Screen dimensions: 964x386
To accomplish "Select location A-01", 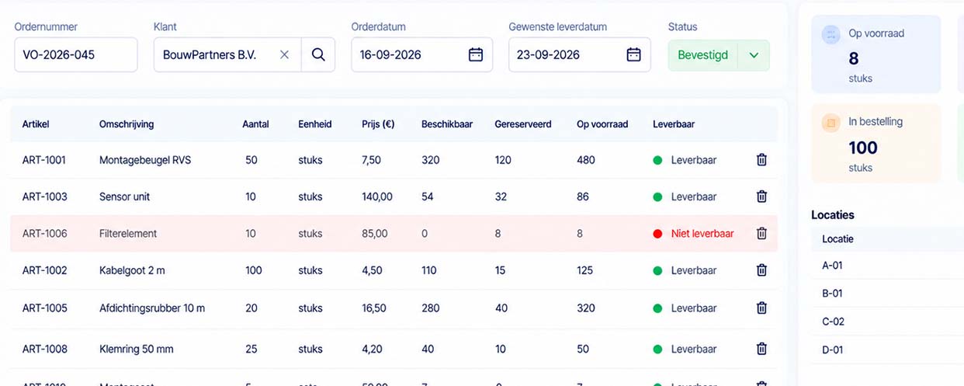I will [x=832, y=265].
